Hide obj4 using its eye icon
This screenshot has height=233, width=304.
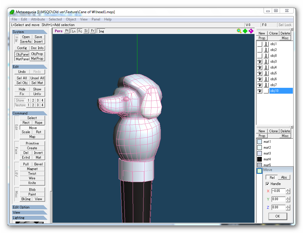pos(259,67)
